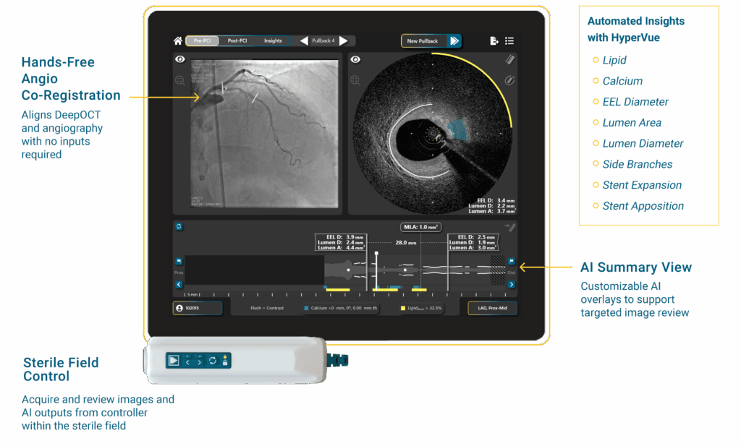Go to previous pullback with left arrow

coord(304,41)
